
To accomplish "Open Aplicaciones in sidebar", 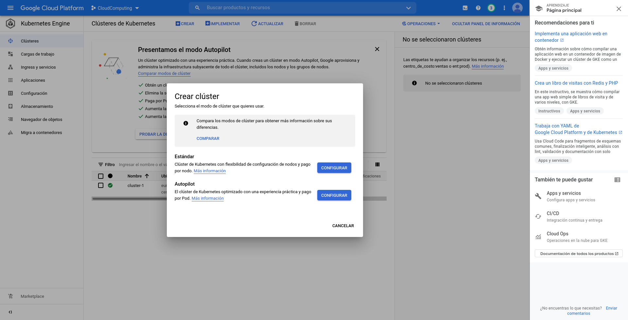I will pyautogui.click(x=42, y=80).
